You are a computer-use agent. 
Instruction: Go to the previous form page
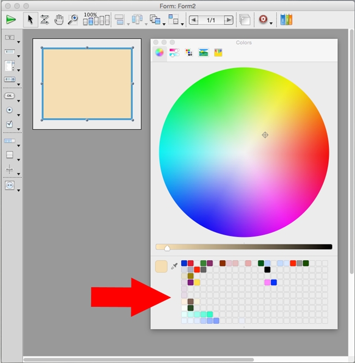[194, 20]
